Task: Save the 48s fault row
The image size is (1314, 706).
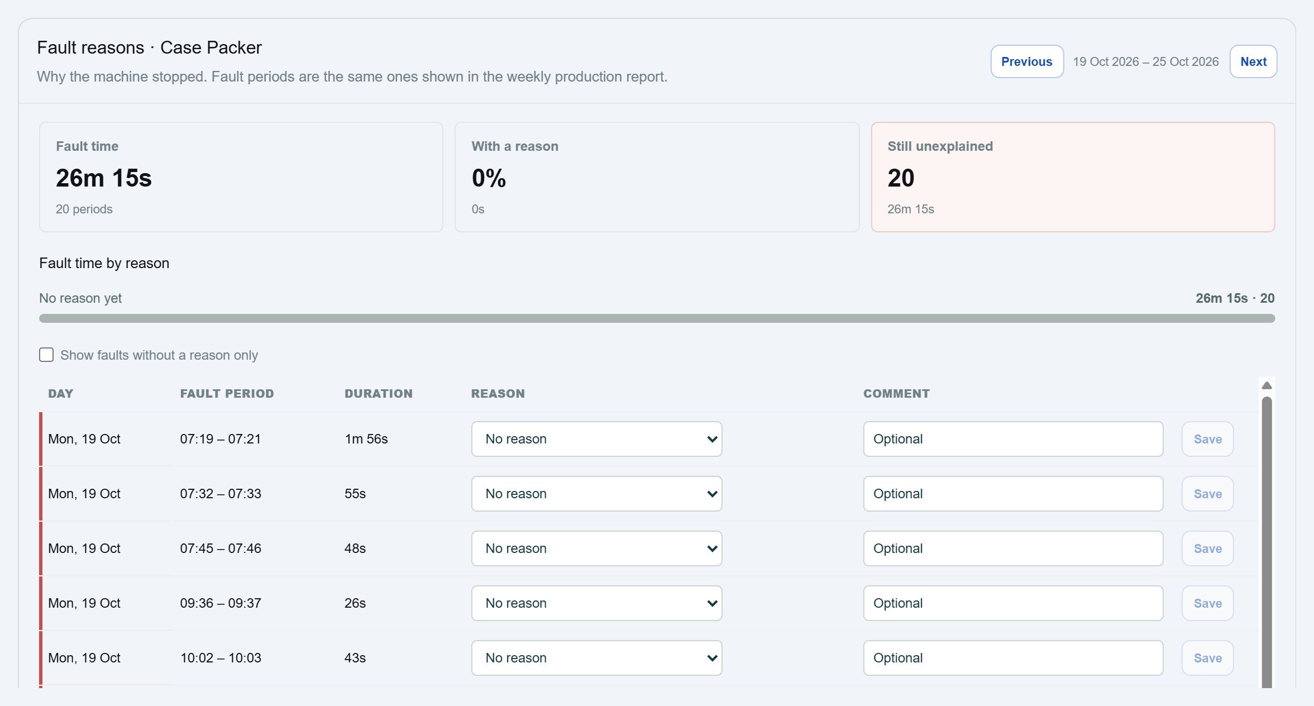Action: coord(1207,548)
